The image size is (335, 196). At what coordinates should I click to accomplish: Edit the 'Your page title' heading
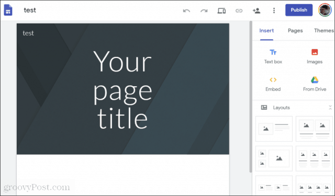pyautogui.click(x=122, y=89)
